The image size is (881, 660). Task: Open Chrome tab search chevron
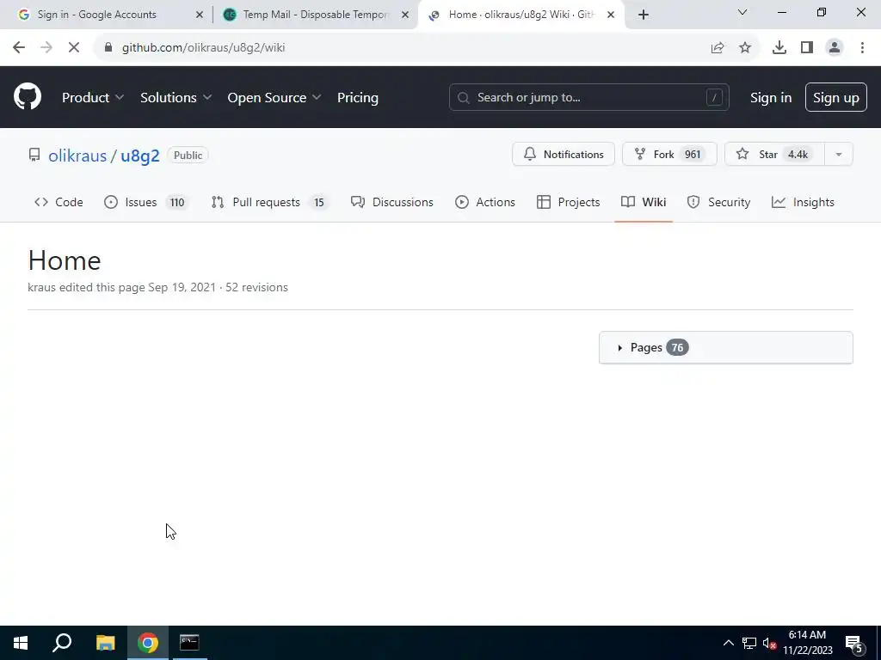point(742,12)
